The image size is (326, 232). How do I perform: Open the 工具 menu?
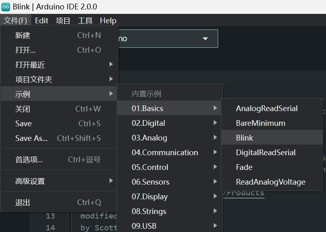(85, 20)
